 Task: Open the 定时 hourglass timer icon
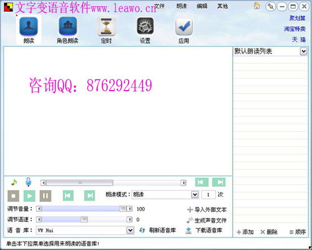(x=106, y=27)
